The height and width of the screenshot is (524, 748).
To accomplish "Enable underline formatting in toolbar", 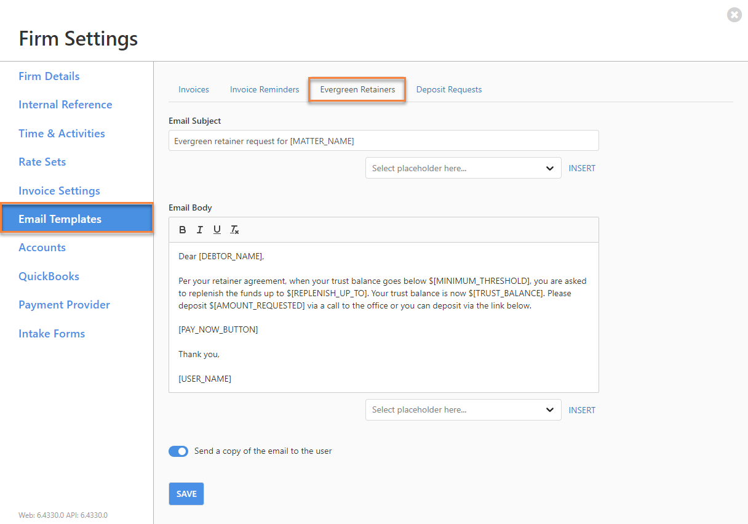I will 217,230.
